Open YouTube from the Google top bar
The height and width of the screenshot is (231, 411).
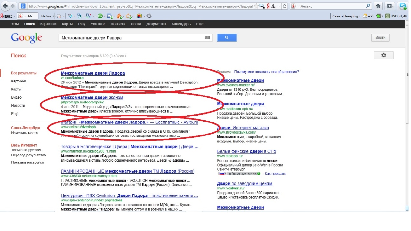click(98, 24)
